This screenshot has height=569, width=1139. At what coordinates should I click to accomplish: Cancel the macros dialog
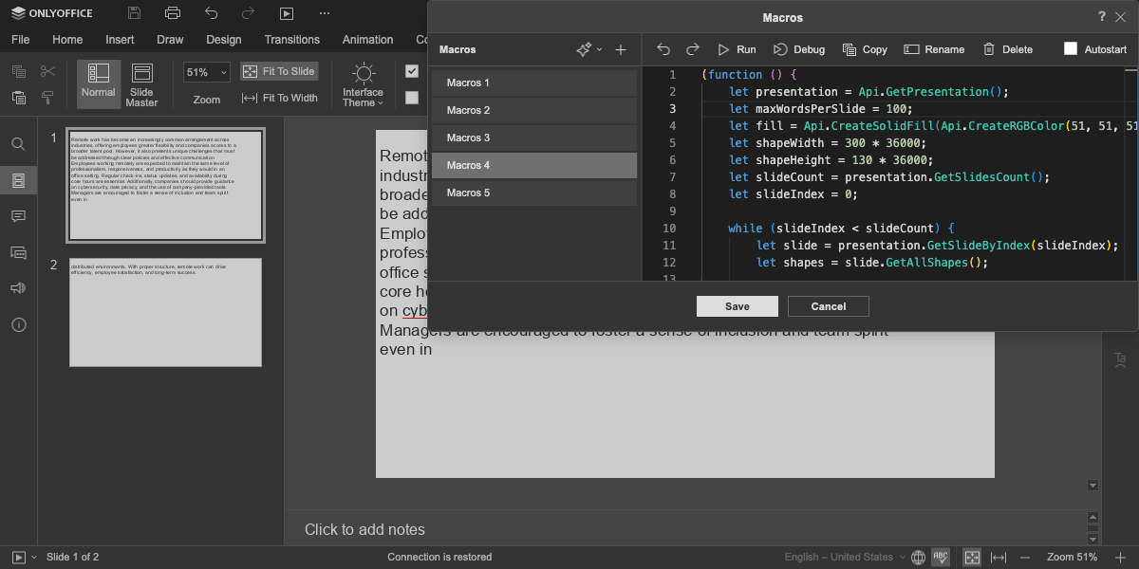(x=829, y=306)
